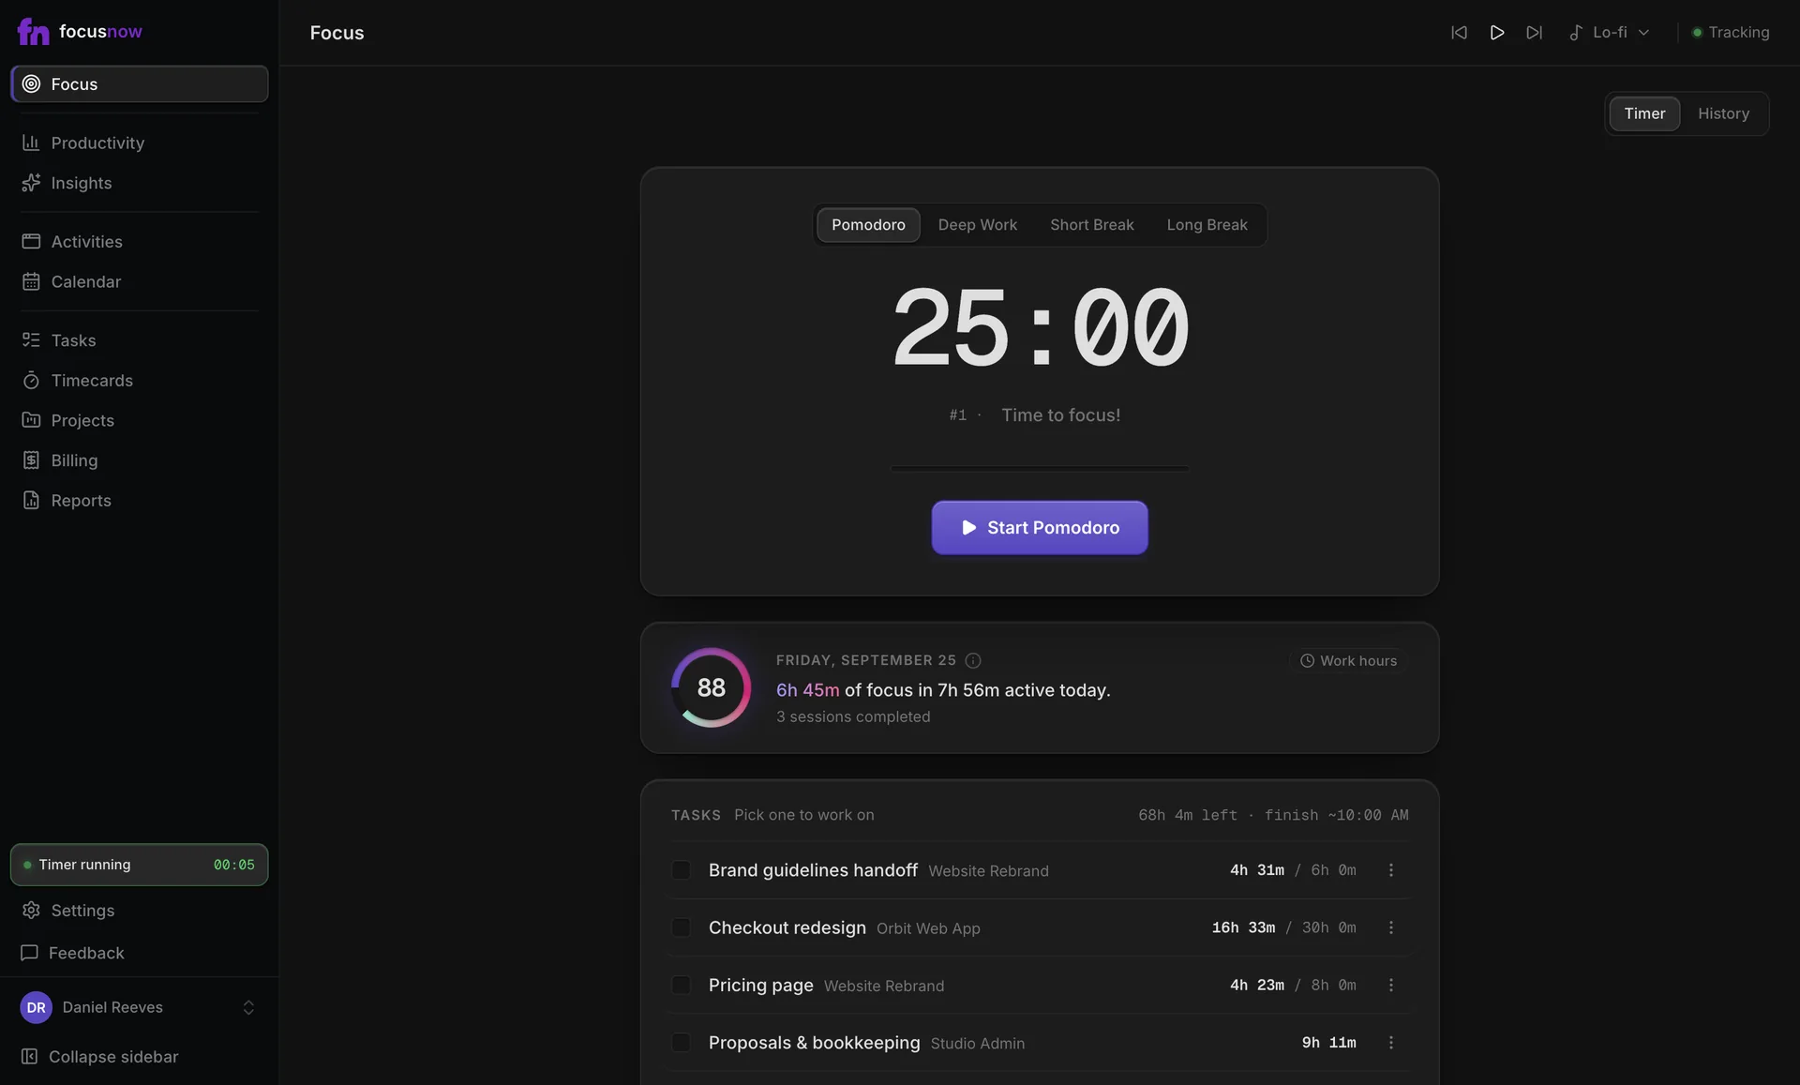Open the Tasks list page

pyautogui.click(x=139, y=340)
